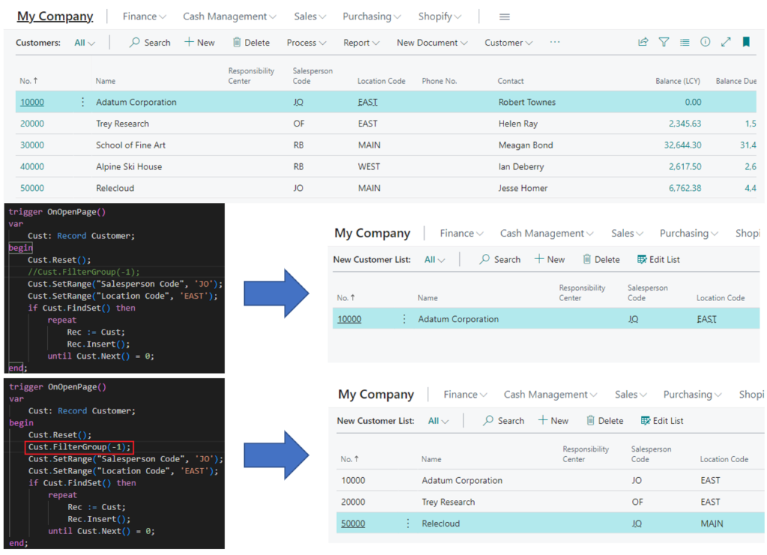Open the more options ellipsis icon
Screen dimensions: 767x555
(554, 43)
